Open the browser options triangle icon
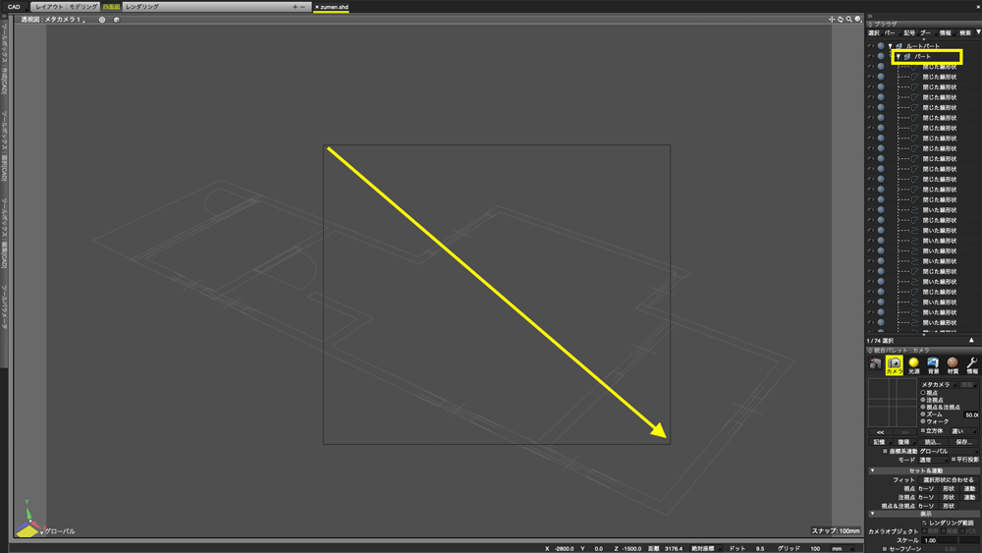The height and width of the screenshot is (553, 982). coord(978,32)
